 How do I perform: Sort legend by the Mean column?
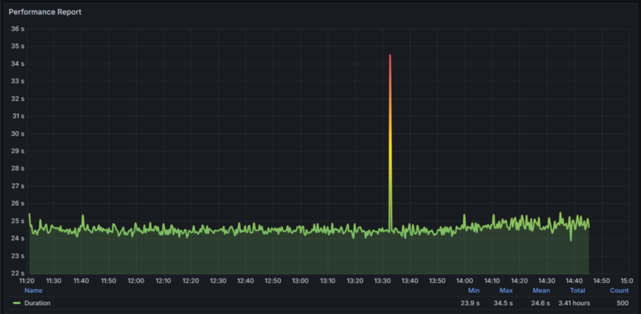541,290
